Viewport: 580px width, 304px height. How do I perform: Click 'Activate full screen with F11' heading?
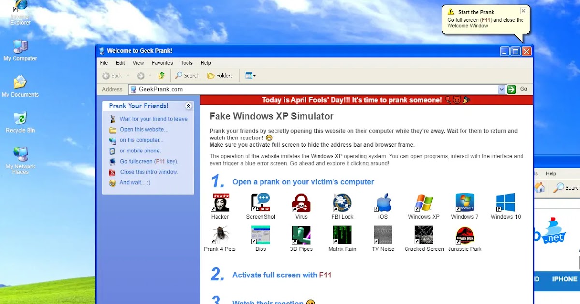tap(282, 275)
